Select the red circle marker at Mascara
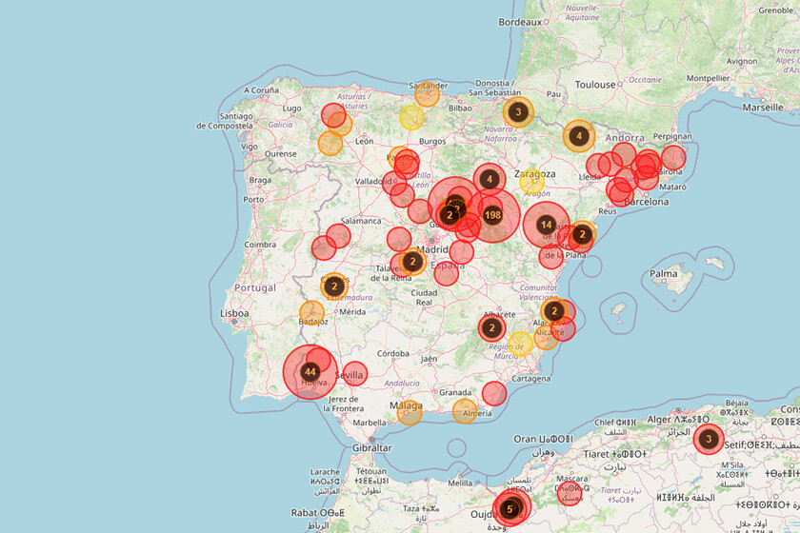Screen dimensions: 800x533 click(x=570, y=493)
